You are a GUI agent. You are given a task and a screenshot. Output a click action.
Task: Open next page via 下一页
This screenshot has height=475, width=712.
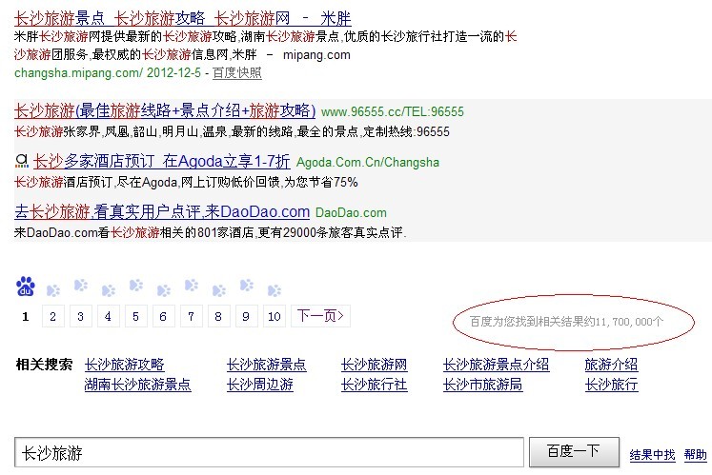pos(320,316)
